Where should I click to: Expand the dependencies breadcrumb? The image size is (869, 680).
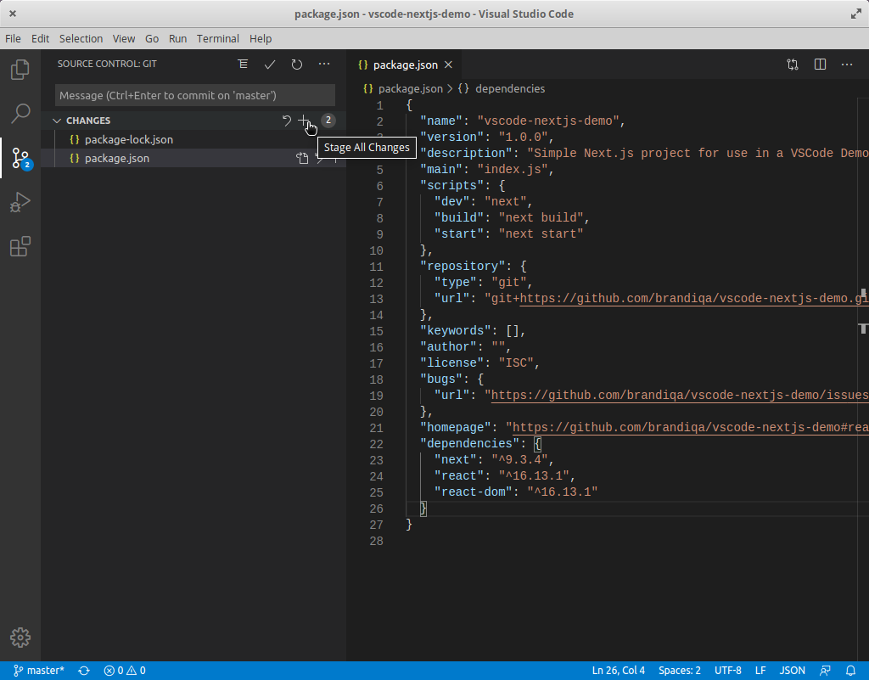click(x=509, y=88)
